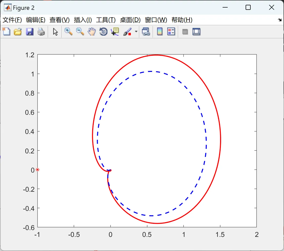Print the figure via the printer icon

[x=41, y=32]
